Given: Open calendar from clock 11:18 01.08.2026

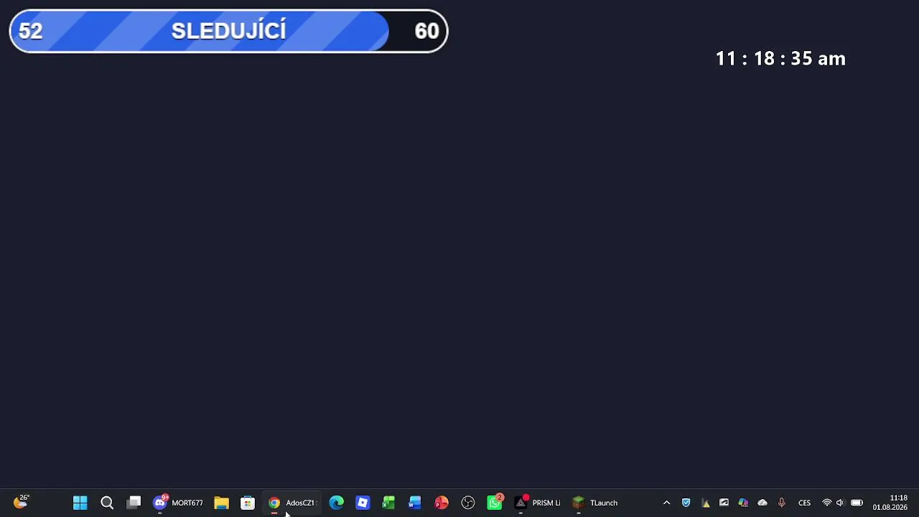Looking at the screenshot, I should click(x=890, y=503).
